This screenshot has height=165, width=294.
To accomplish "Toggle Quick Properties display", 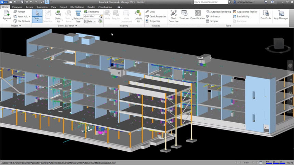I will pos(156,16).
